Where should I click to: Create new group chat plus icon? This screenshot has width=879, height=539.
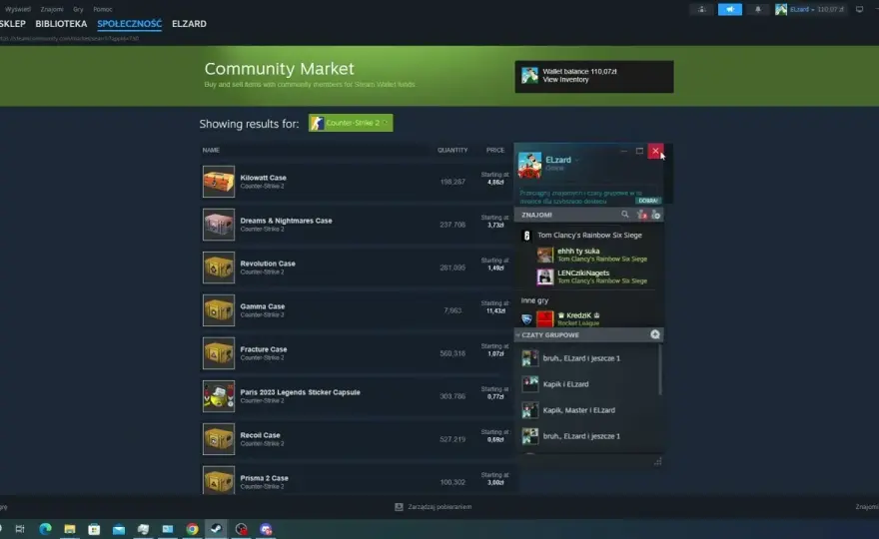[655, 334]
